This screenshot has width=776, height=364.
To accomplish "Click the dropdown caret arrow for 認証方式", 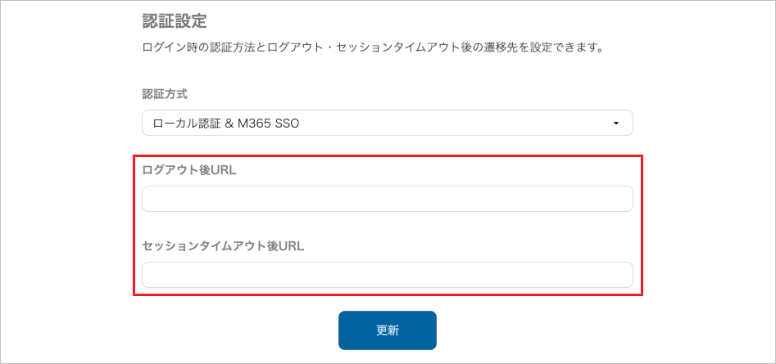I will (x=615, y=124).
